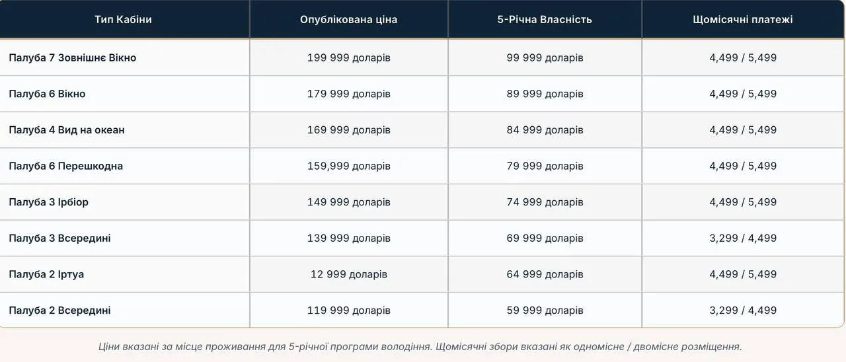Click the 5-Річна Власність column header
The height and width of the screenshot is (362, 846).
[545, 20]
